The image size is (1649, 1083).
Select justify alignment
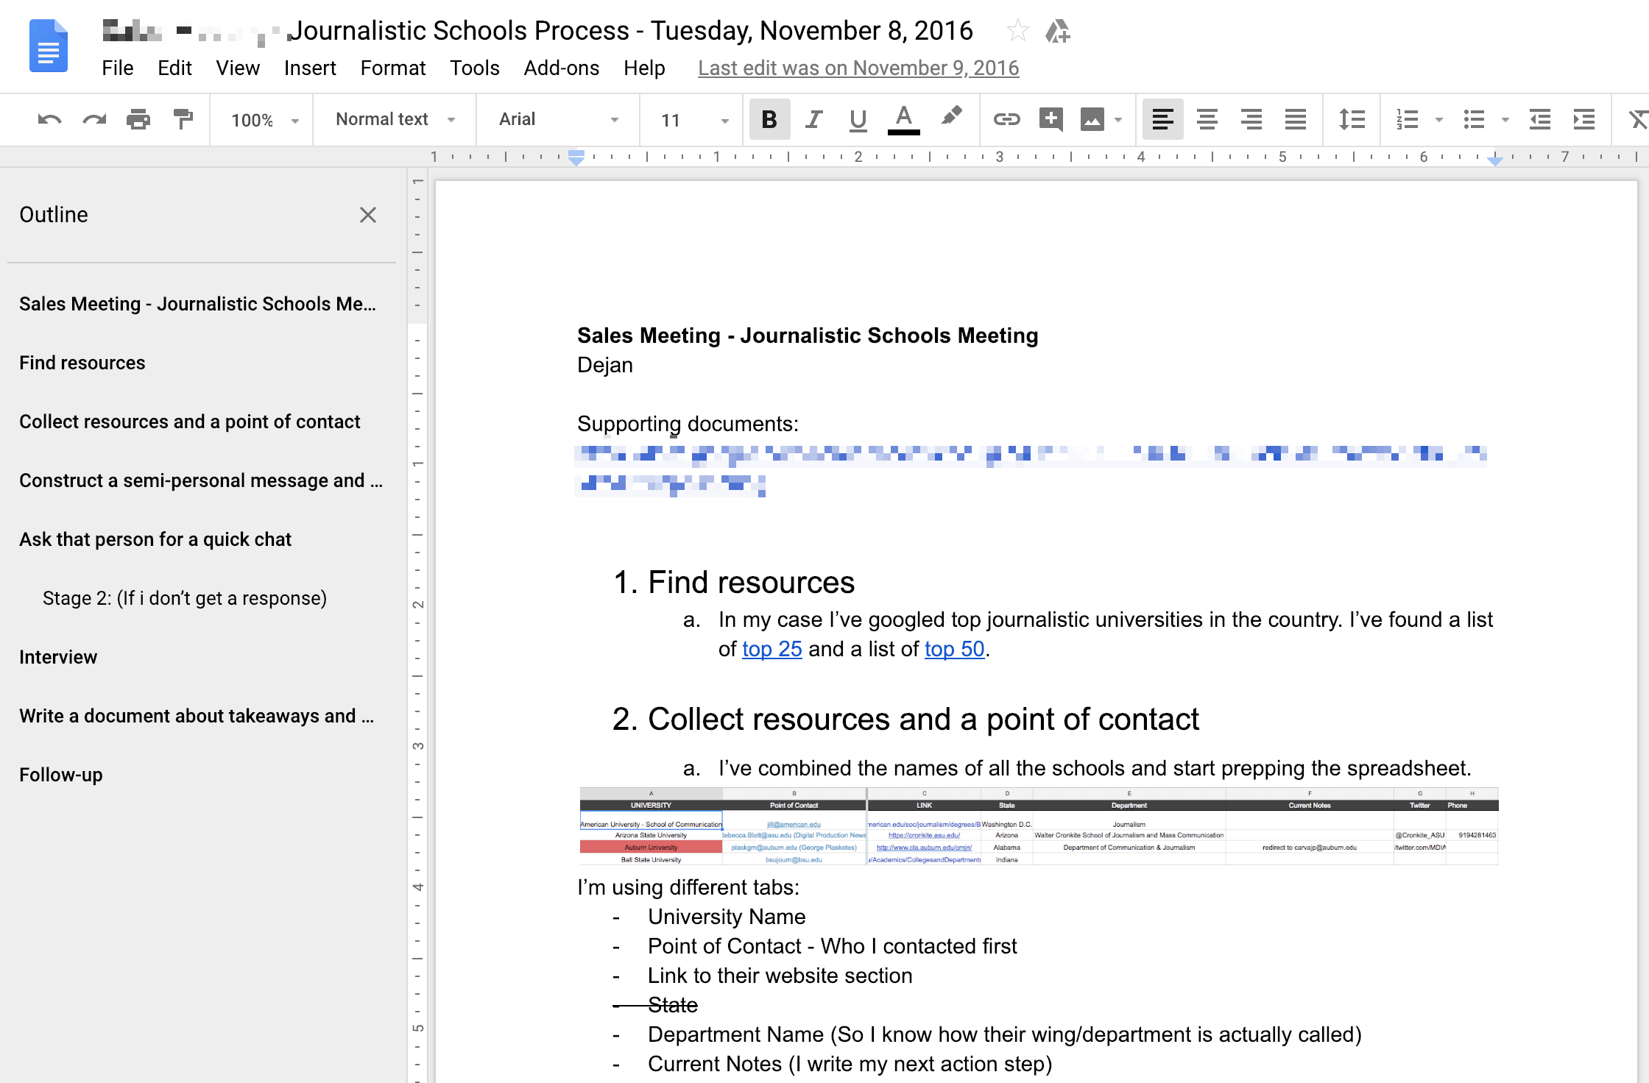click(1296, 119)
